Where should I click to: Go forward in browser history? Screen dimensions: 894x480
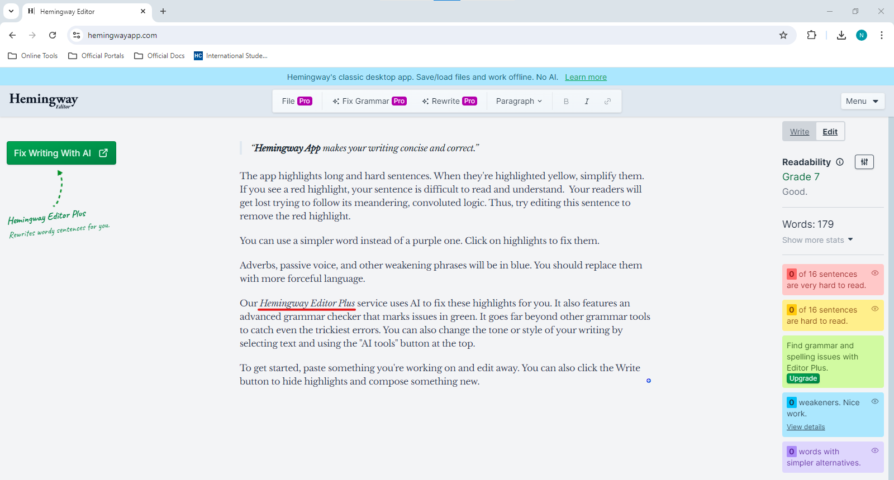(32, 35)
